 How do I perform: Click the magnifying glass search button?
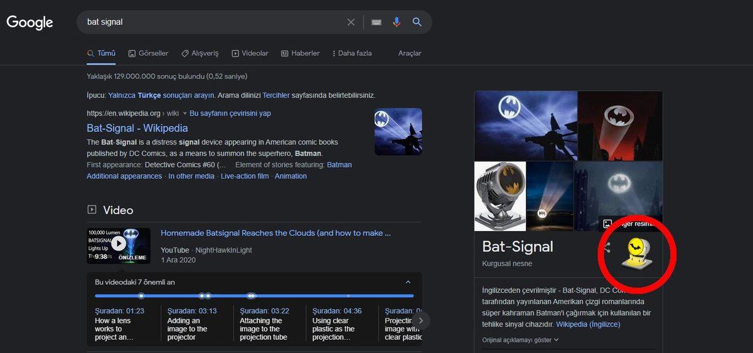(417, 22)
